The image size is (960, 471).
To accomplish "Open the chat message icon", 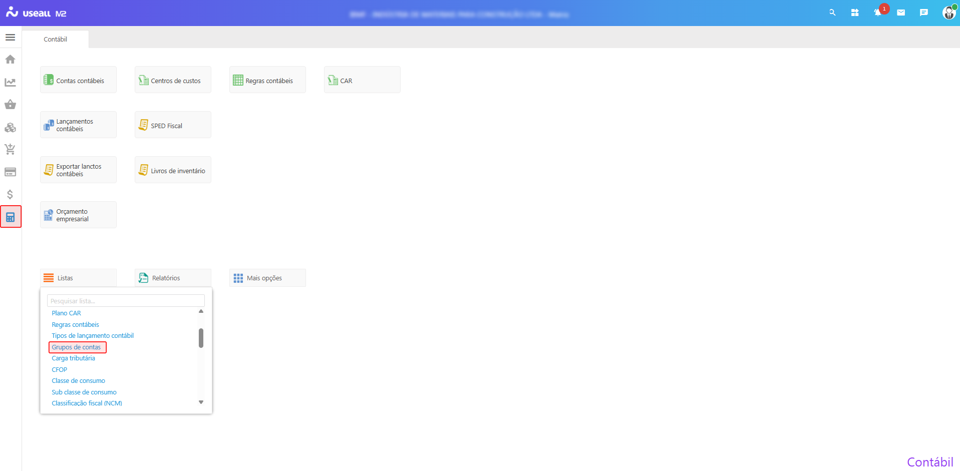I will point(924,13).
